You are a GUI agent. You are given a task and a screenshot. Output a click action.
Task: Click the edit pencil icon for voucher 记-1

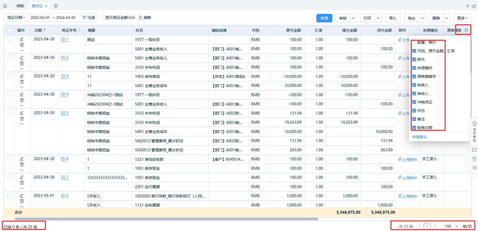point(22,39)
